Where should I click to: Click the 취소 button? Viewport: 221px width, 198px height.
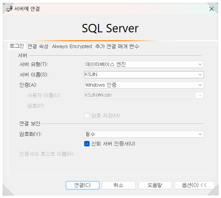pos(119,185)
